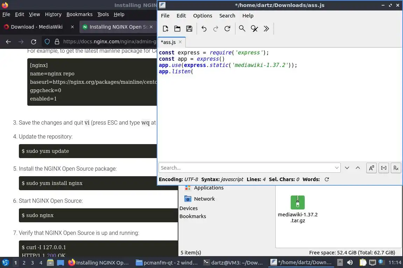Click the 'mediawiki-1.37.2' string in the code
This screenshot has width=403, height=268.
[x=260, y=65]
